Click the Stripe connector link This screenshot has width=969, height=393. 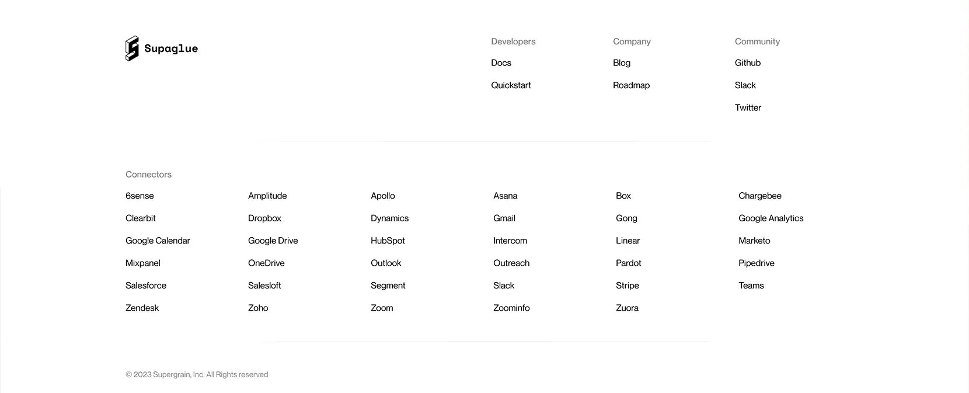(628, 286)
